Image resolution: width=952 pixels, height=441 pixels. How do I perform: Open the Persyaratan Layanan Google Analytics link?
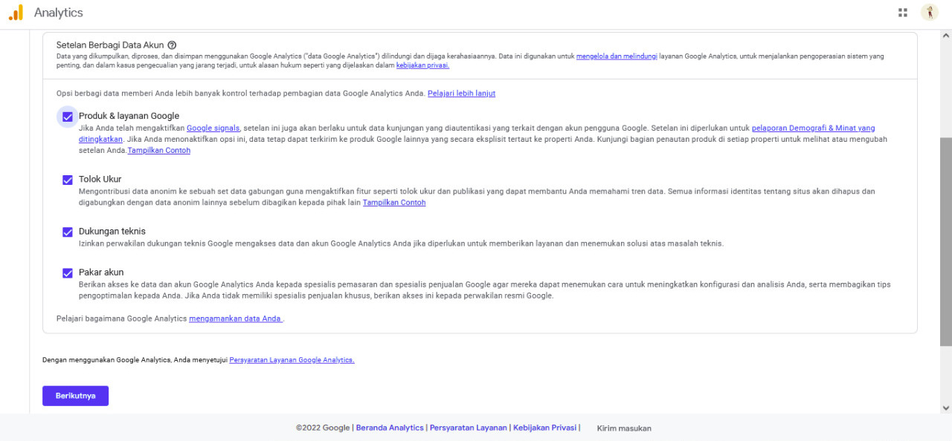click(292, 360)
